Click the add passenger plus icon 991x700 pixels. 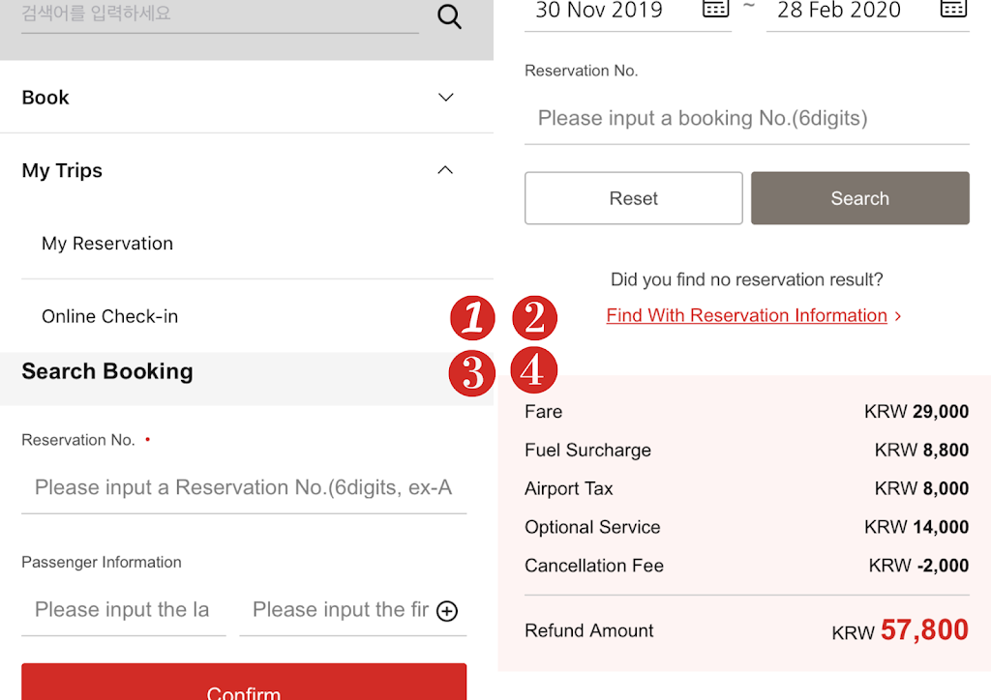(x=447, y=611)
